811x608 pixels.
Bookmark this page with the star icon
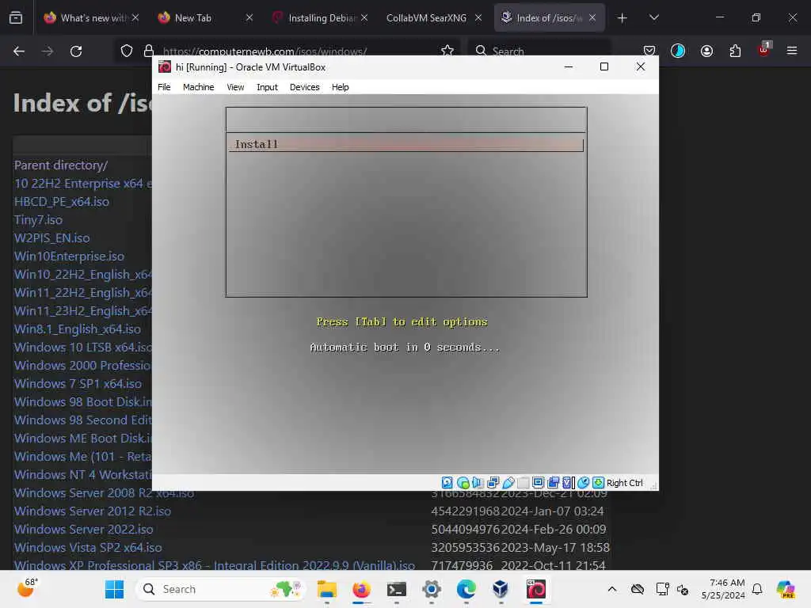(x=447, y=51)
